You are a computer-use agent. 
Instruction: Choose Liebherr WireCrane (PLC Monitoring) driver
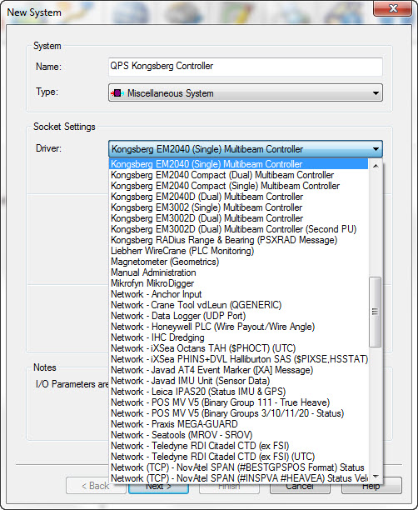(x=239, y=251)
